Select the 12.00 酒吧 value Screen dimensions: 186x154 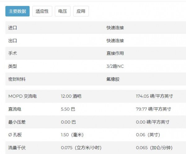71,96
